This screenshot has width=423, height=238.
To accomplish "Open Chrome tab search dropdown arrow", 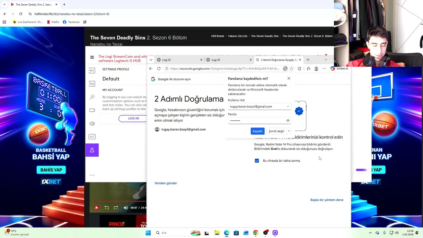I will tap(4, 5).
